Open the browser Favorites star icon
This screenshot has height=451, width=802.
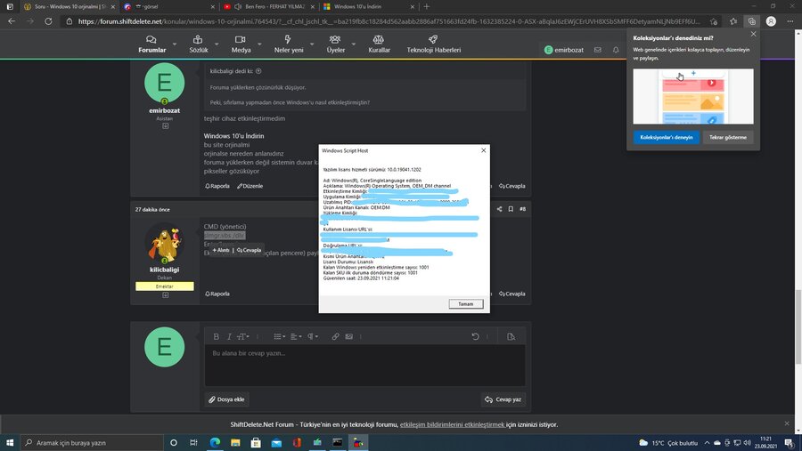(x=733, y=21)
